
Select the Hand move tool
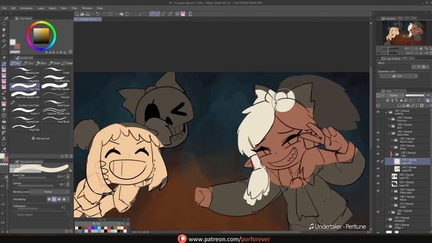[4, 30]
